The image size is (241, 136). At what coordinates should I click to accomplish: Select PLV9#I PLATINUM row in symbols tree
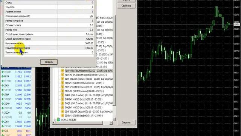86,75
